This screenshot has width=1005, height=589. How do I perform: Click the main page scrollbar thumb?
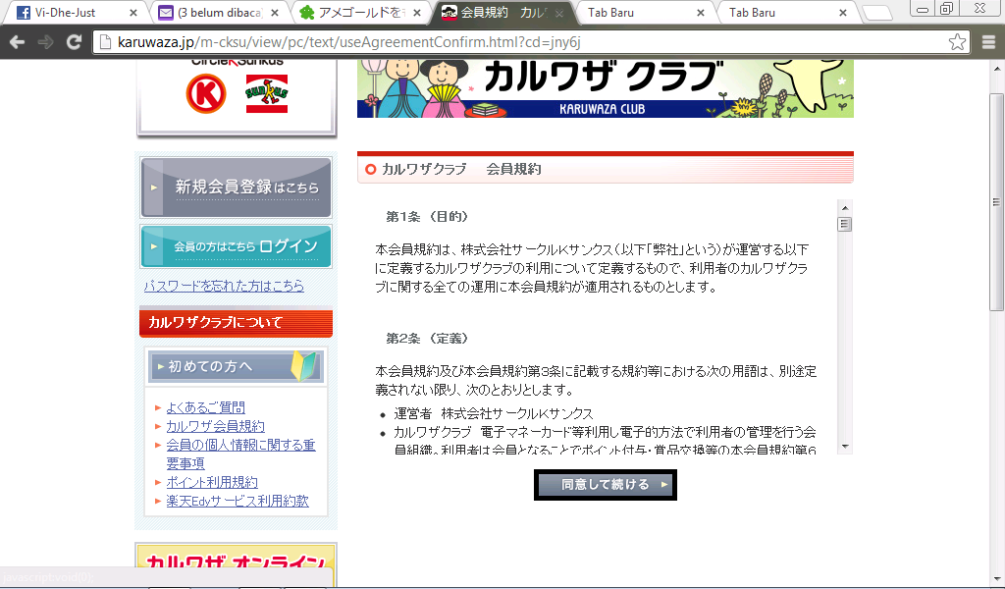[x=997, y=202]
